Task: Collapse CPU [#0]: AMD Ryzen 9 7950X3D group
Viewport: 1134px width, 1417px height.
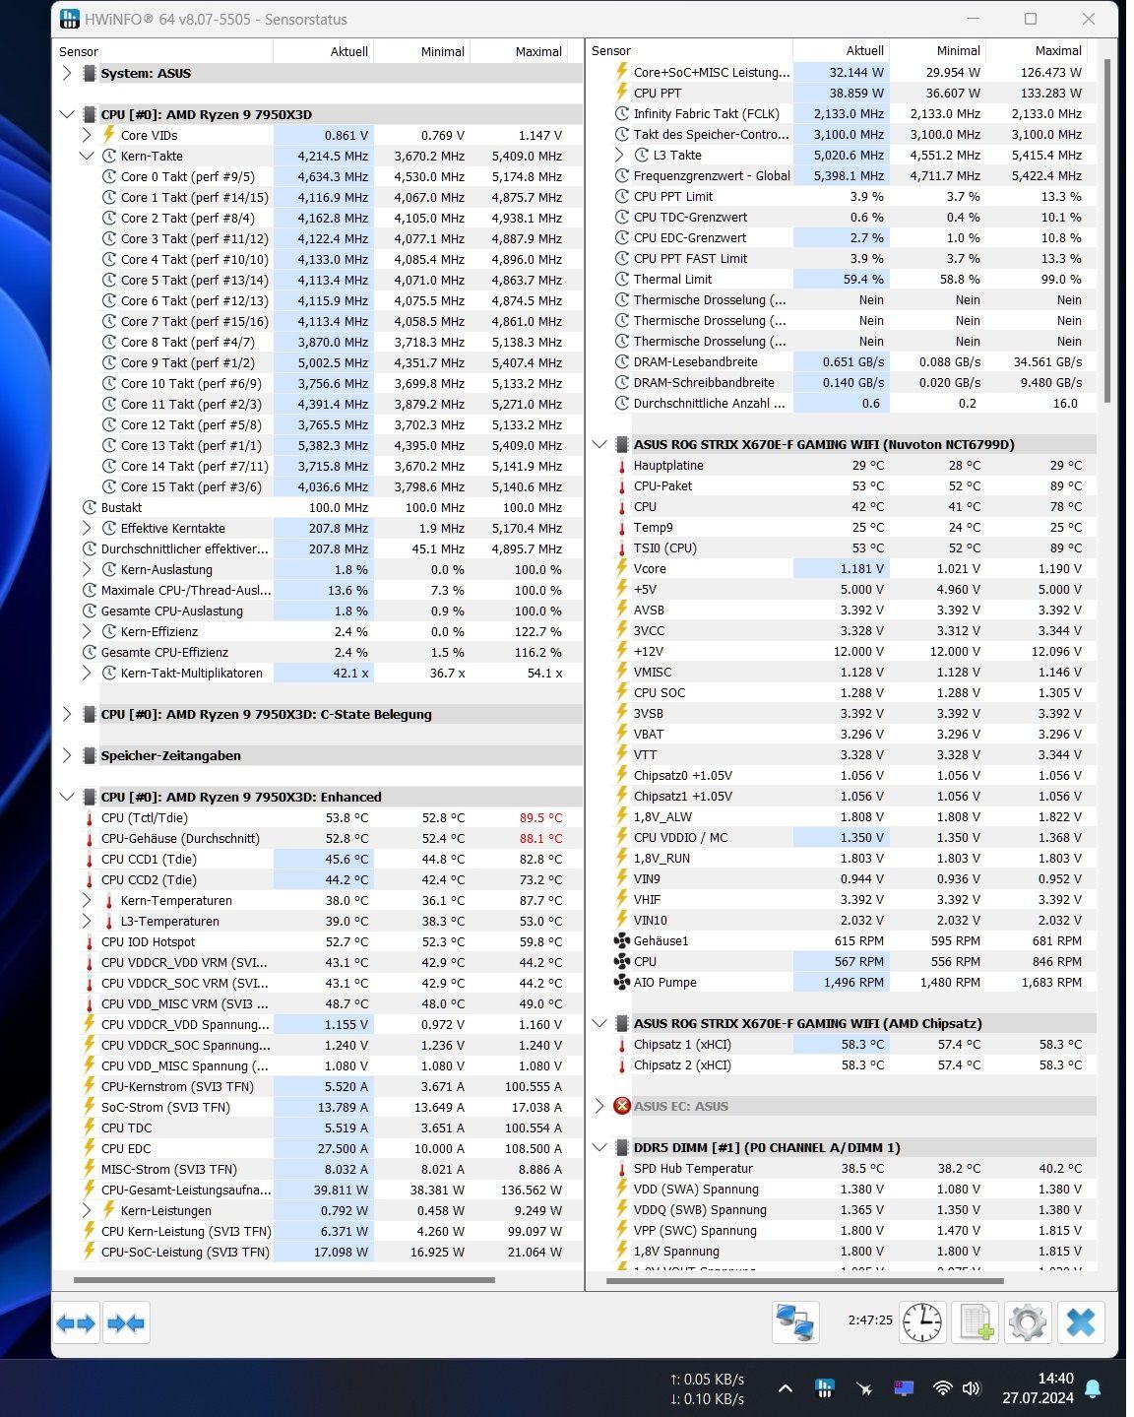Action: tap(66, 114)
